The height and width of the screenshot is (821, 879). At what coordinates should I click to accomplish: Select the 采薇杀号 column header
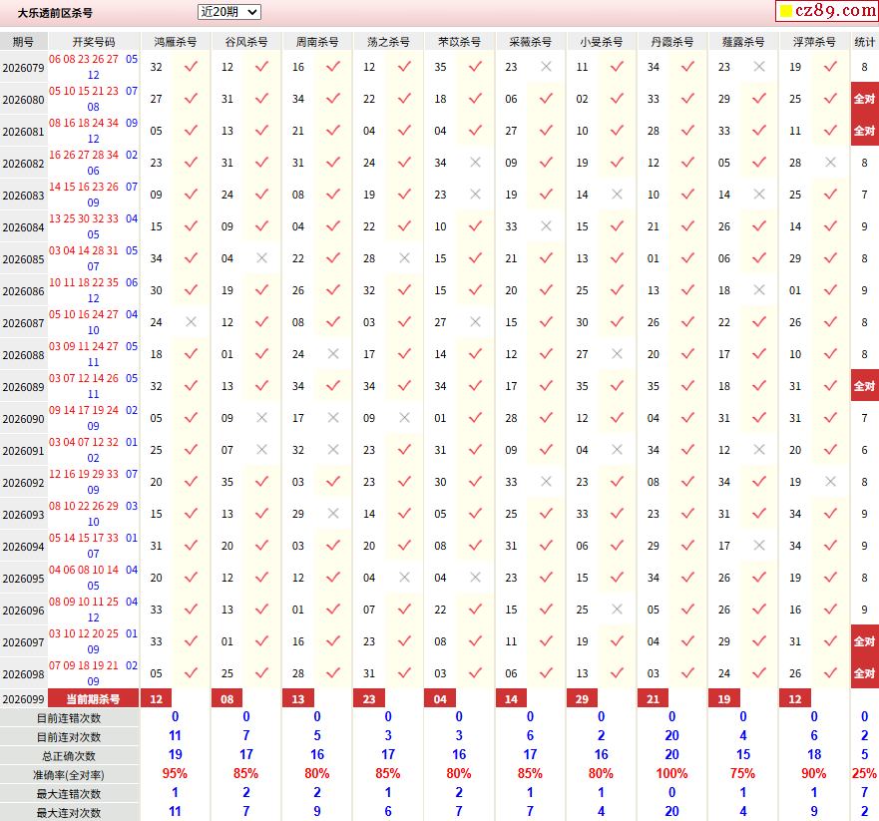point(531,42)
